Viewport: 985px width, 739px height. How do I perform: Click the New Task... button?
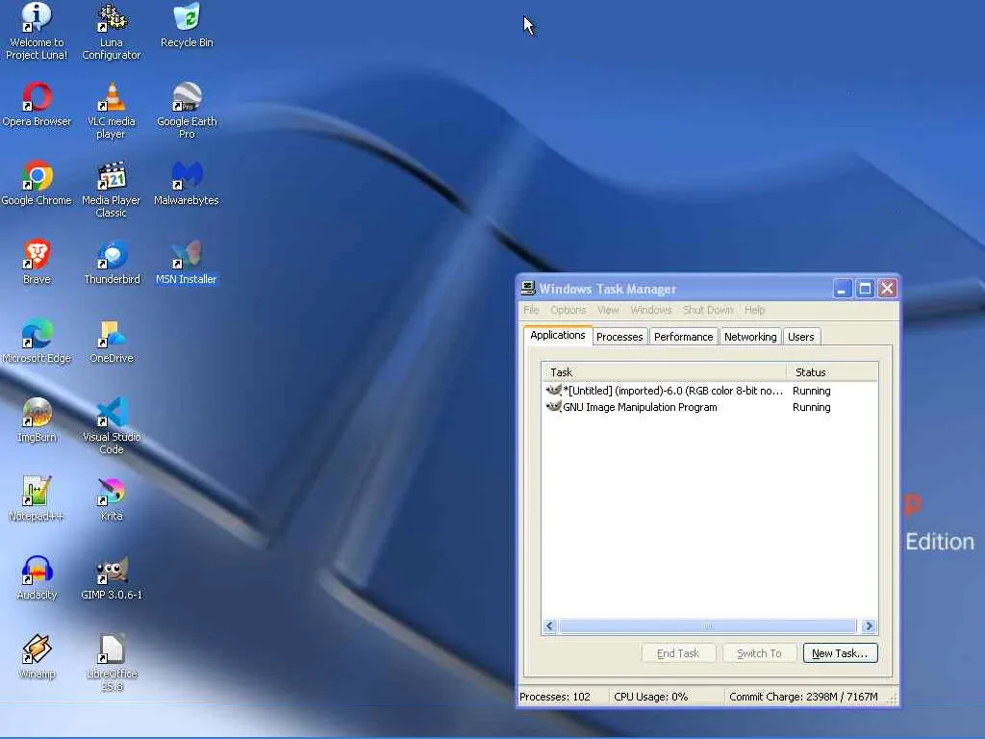pyautogui.click(x=840, y=653)
